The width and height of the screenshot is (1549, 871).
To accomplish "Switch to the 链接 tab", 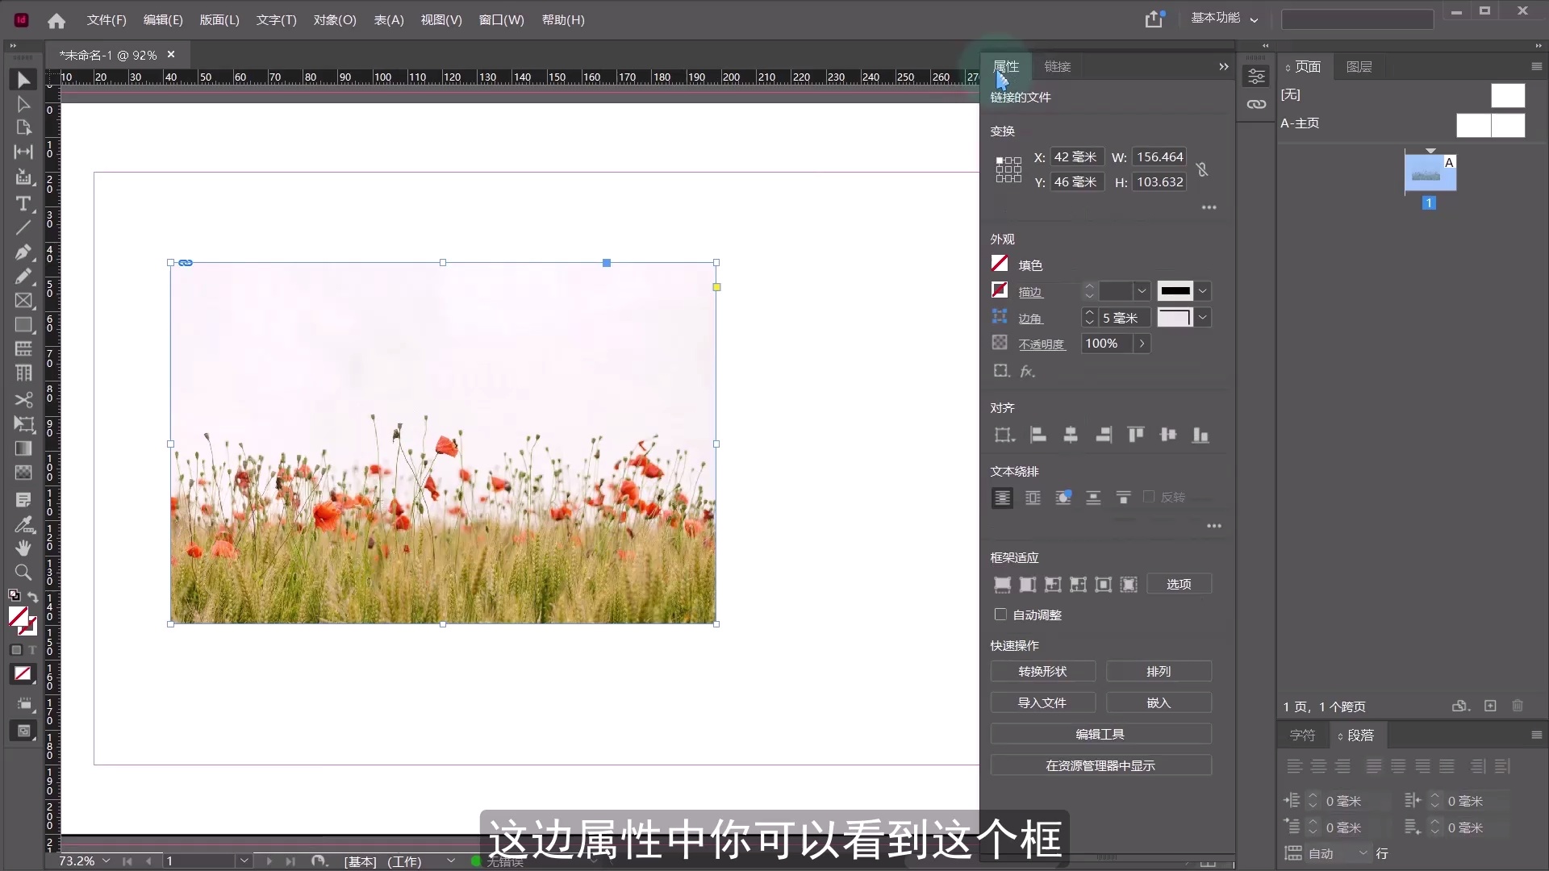I will click(x=1058, y=66).
